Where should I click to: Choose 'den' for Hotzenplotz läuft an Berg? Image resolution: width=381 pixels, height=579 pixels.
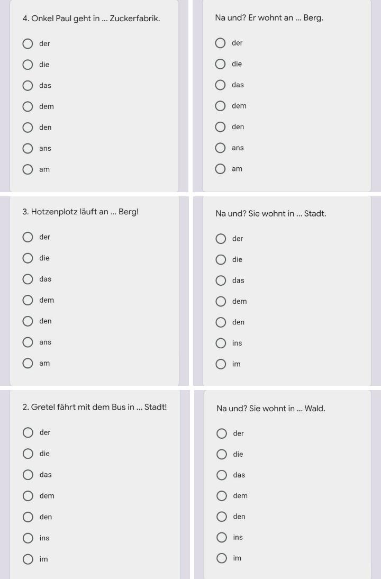click(28, 321)
